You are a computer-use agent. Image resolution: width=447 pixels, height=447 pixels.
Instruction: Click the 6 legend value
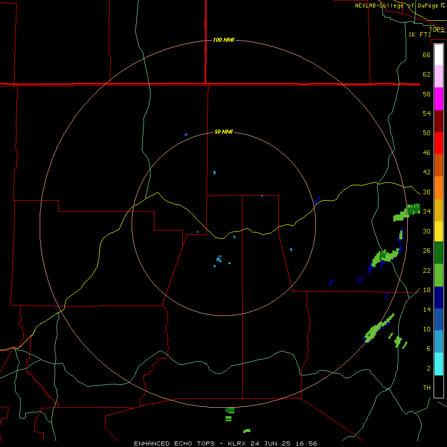coord(429,349)
